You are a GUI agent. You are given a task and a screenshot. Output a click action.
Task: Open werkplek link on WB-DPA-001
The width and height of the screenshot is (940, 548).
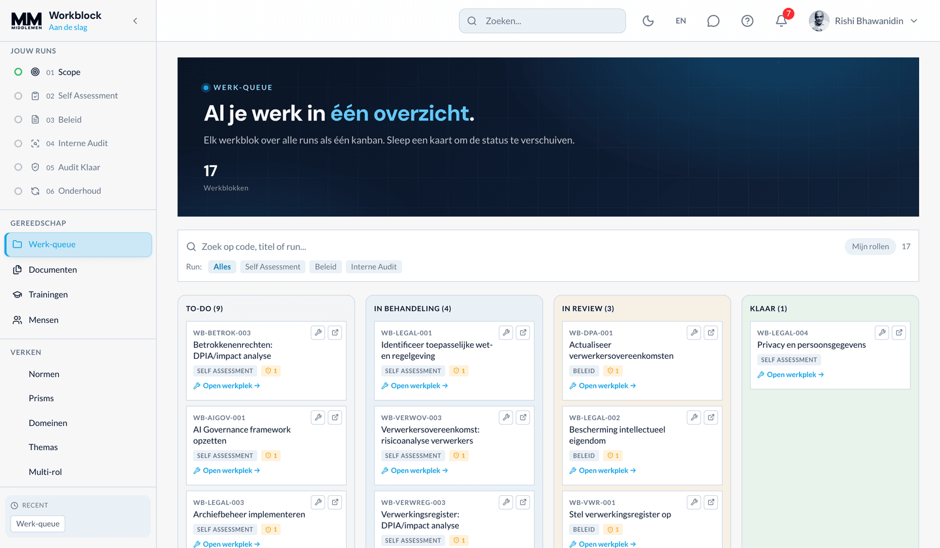coord(603,386)
